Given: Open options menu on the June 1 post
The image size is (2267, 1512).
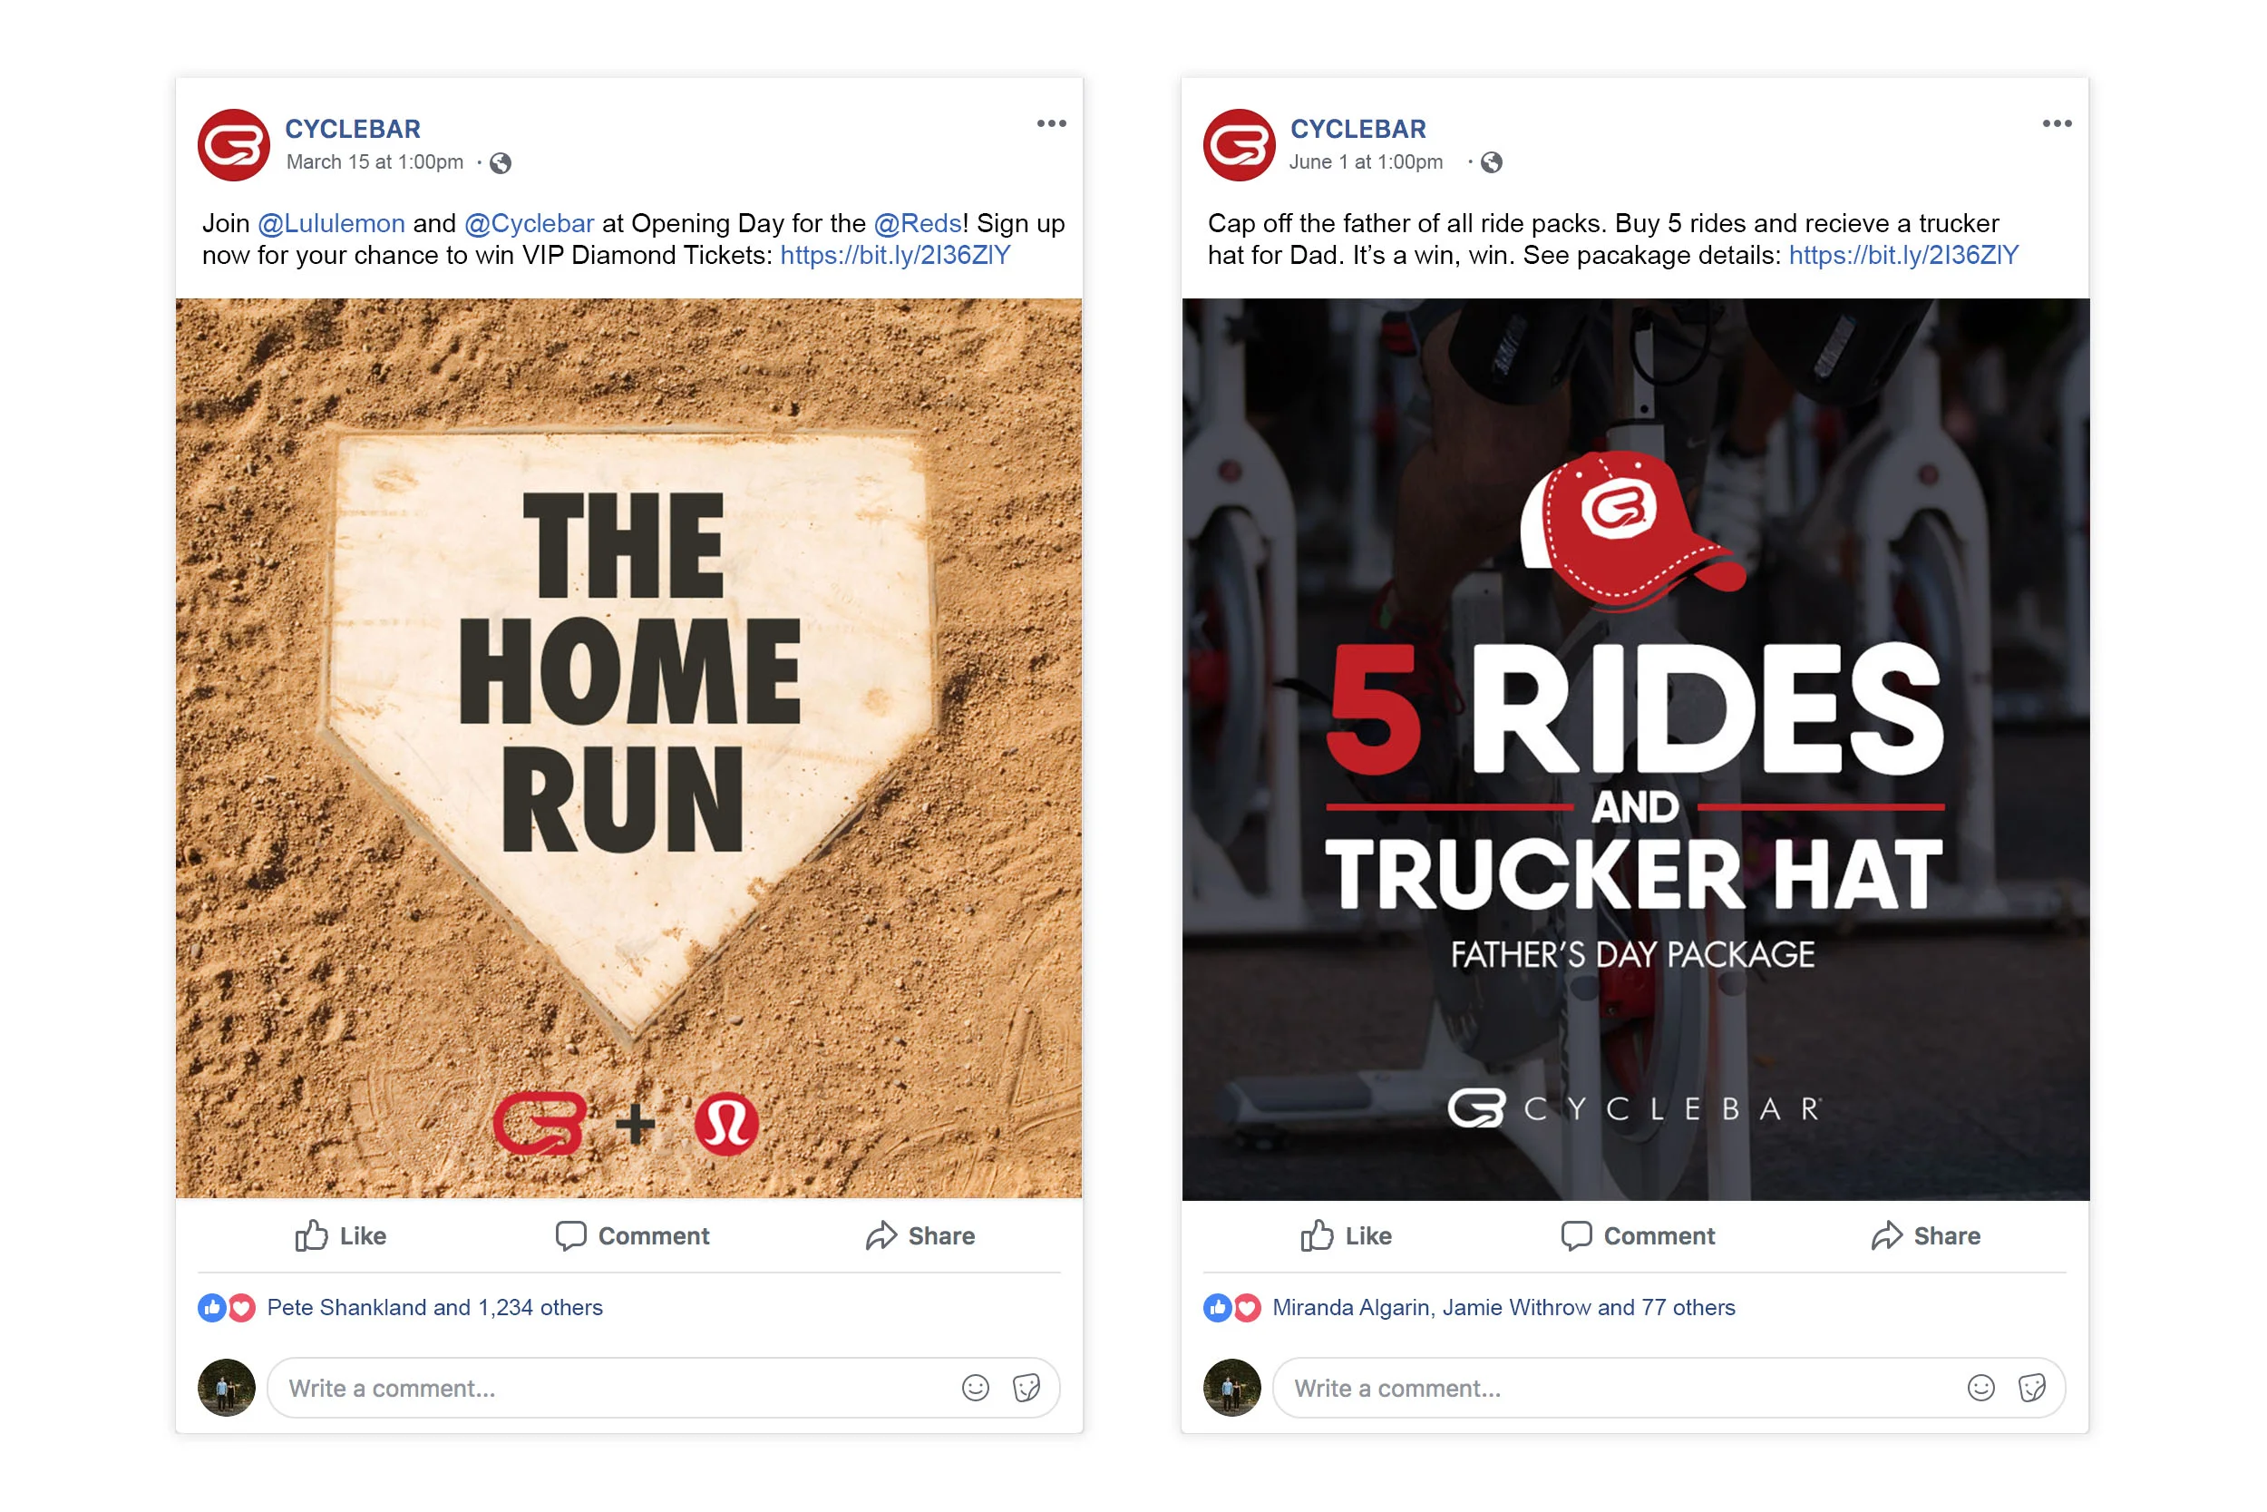Looking at the screenshot, I should [x=2057, y=123].
